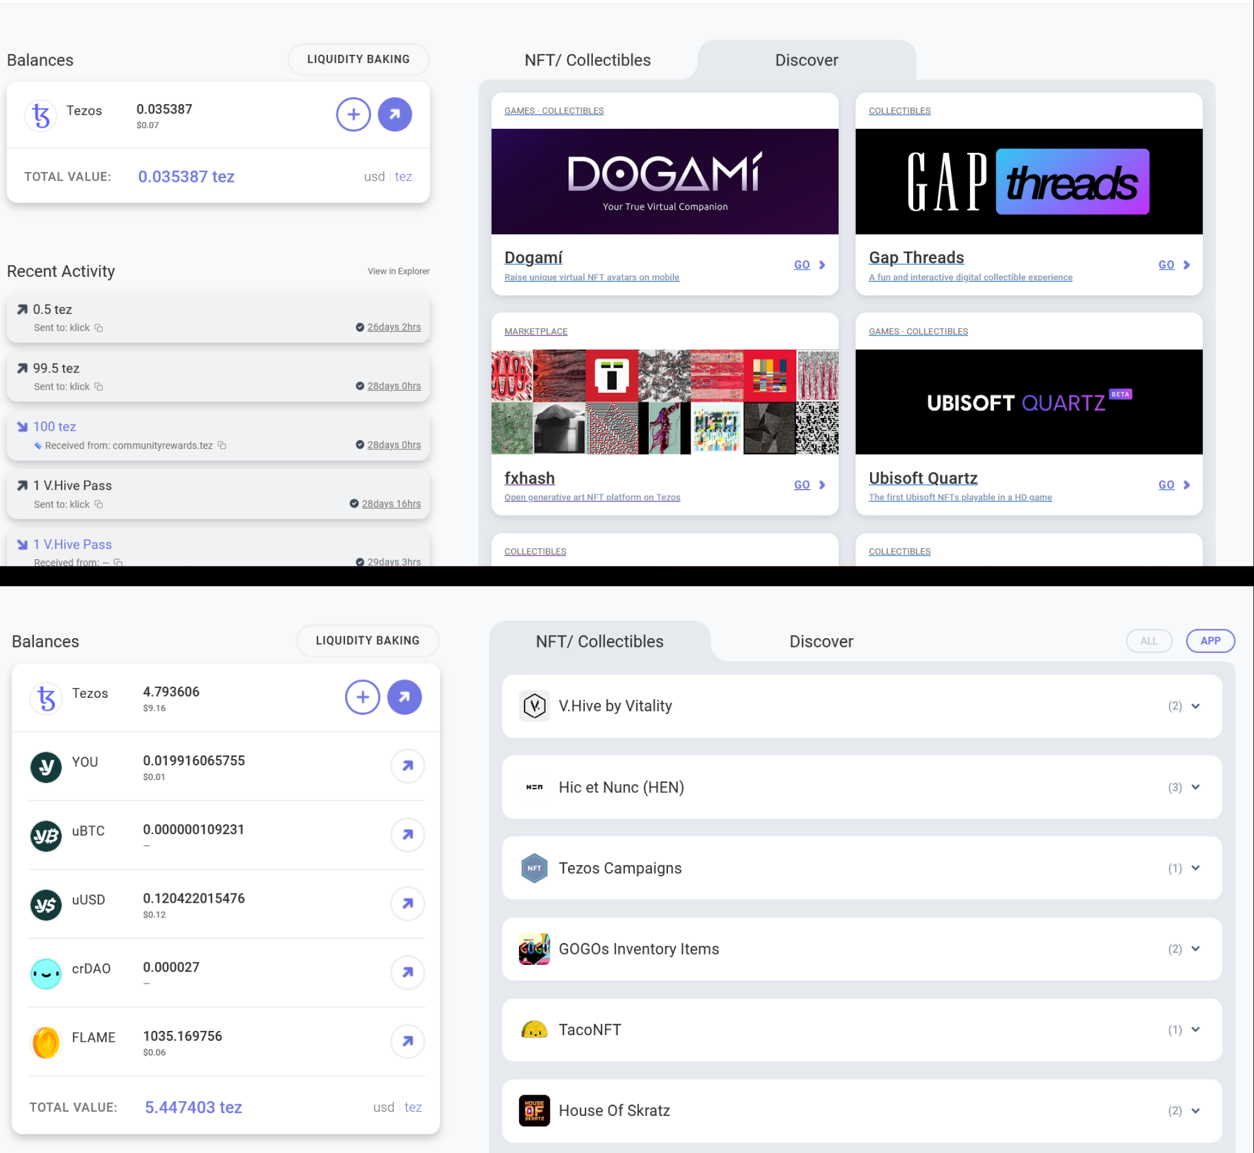Open 28days 16hrs timestamp link
1254x1153 pixels.
click(391, 504)
